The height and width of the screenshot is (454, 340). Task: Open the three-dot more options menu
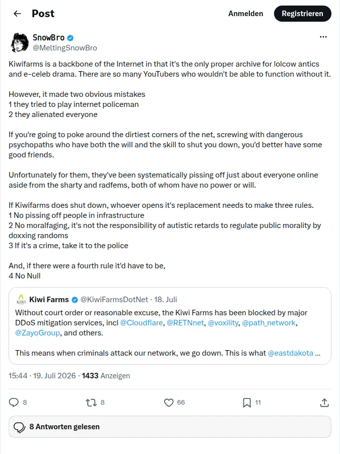click(x=323, y=37)
